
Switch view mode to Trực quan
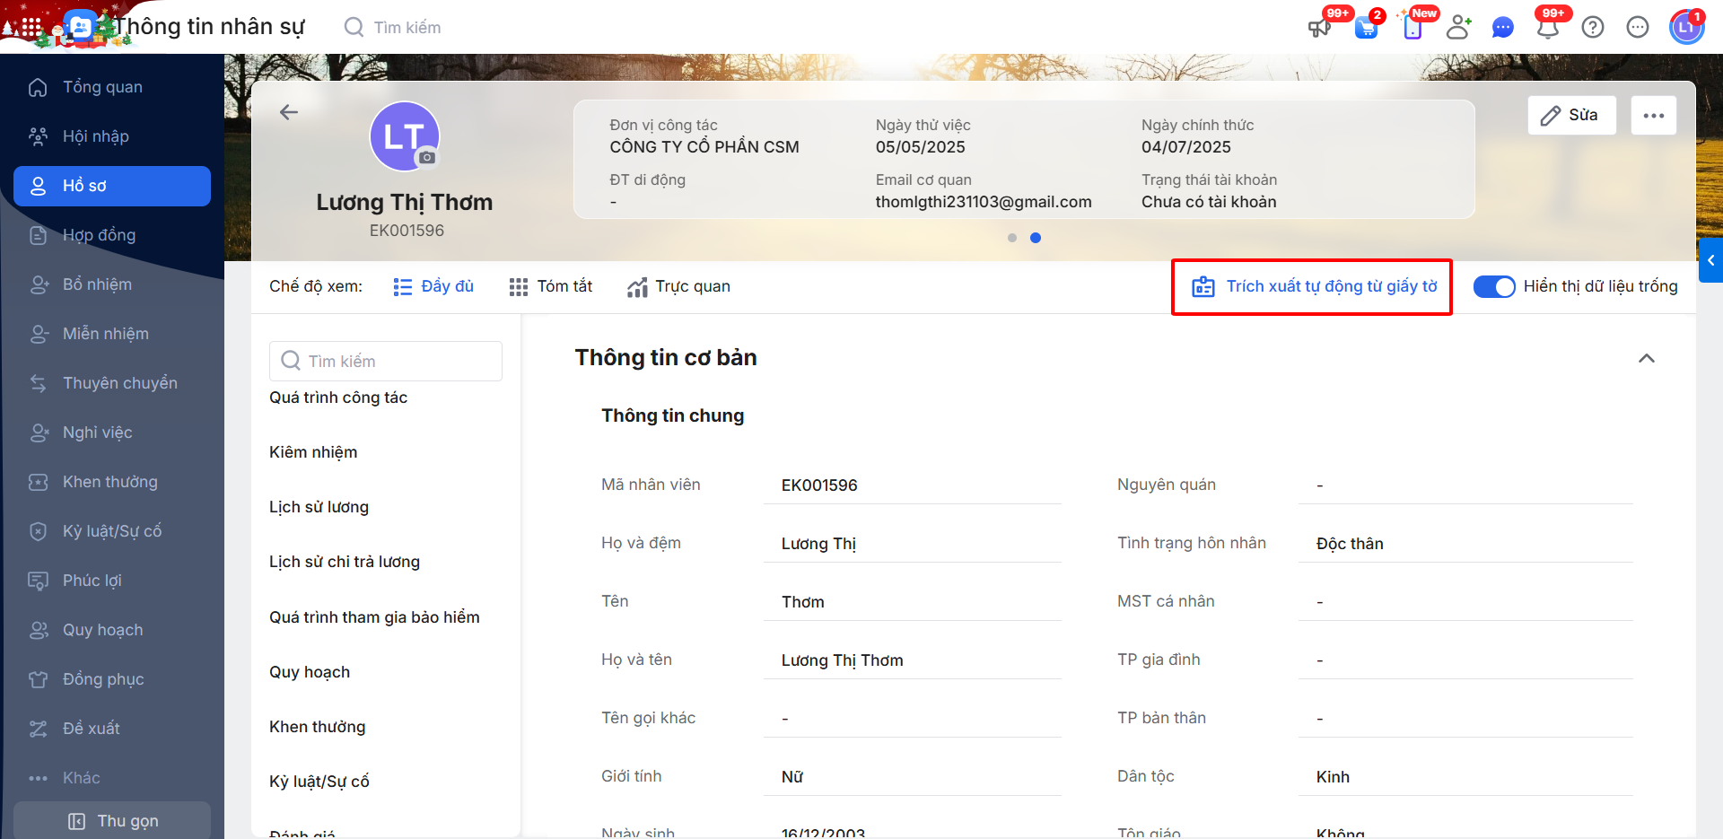(x=678, y=286)
